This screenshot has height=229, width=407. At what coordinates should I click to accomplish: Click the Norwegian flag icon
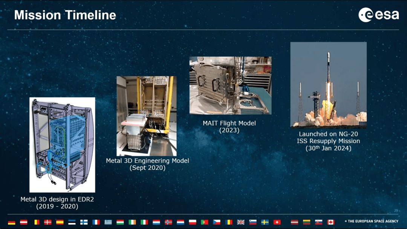pos(168,222)
